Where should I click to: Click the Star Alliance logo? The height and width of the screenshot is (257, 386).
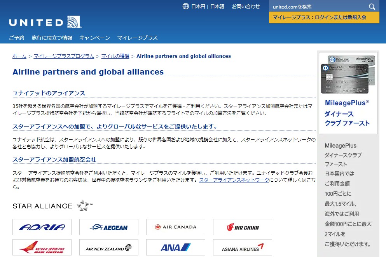52,206
